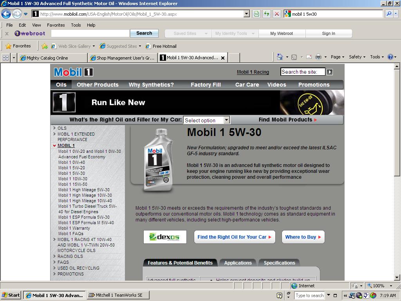
Task: Open the Why Synthetics? navigation item
Action: (x=151, y=85)
